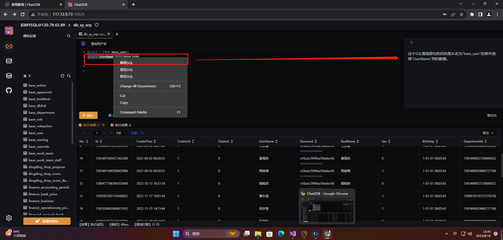Screen dimensions: 503x240
Task: Close the SQL explanation panel
Action: click(411, 42)
